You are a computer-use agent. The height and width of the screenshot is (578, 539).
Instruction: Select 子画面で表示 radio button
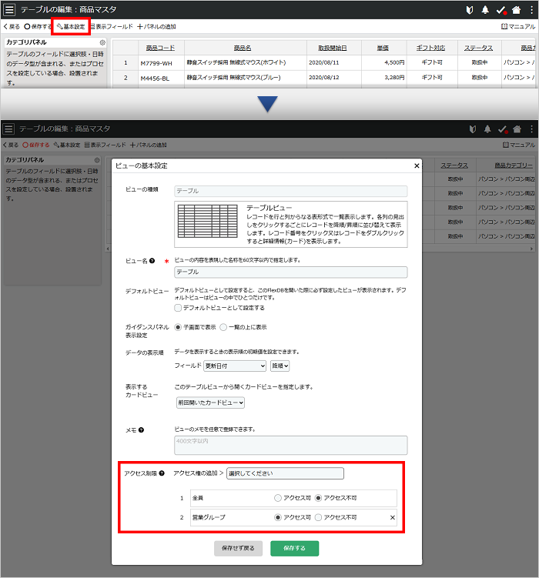pyautogui.click(x=178, y=327)
